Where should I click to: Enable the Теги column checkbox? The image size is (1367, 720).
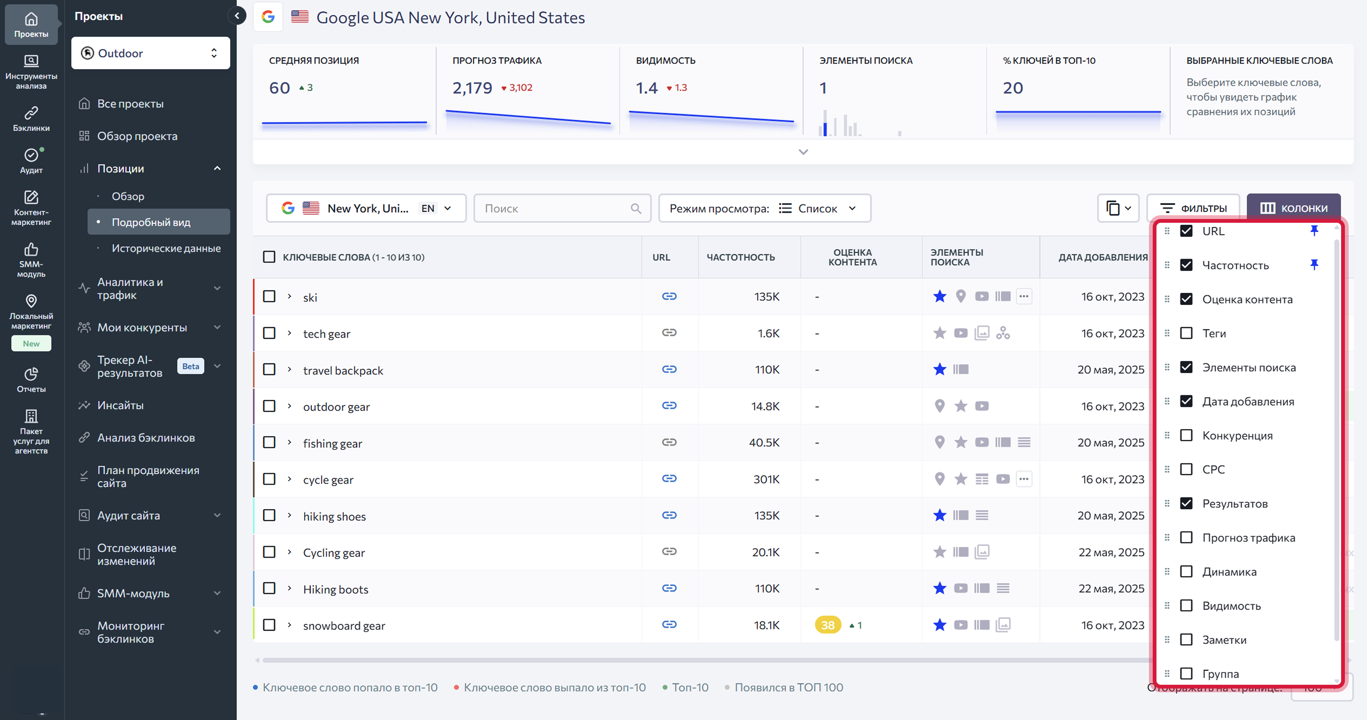coord(1186,333)
